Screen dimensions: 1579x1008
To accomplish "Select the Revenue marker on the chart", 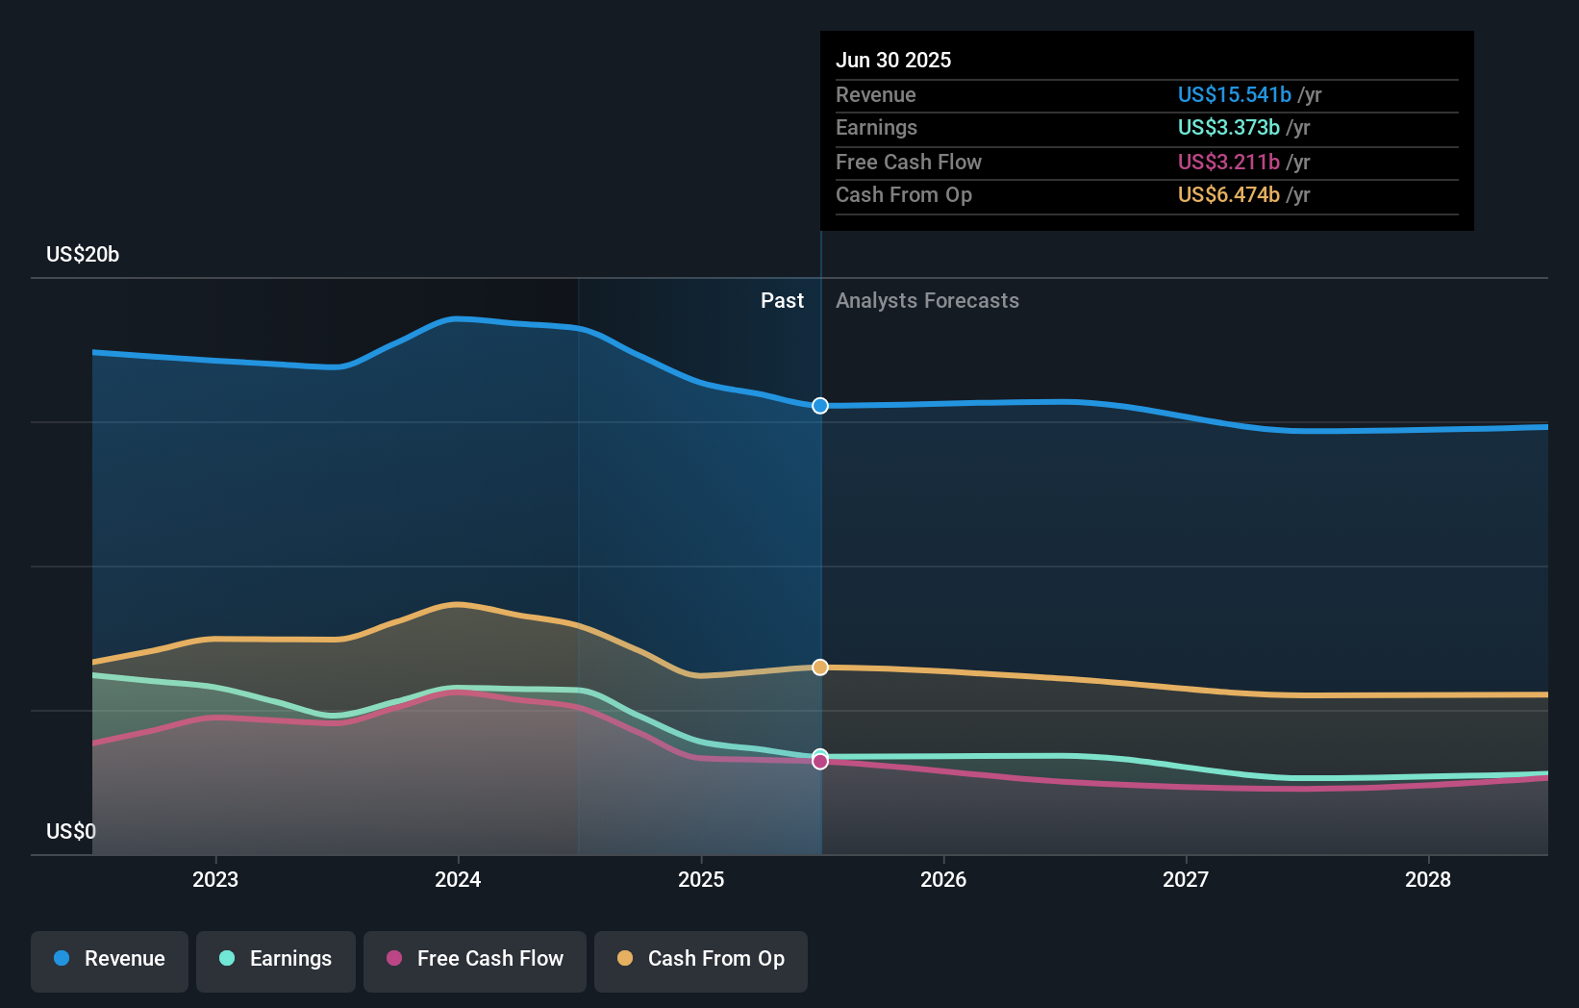I will pos(819,406).
